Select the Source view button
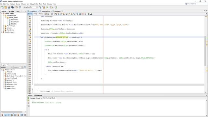This screenshot has width=208, height=117. tap(30, 14)
